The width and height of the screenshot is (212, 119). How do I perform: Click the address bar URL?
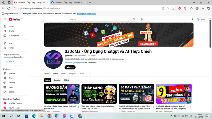click(x=39, y=8)
